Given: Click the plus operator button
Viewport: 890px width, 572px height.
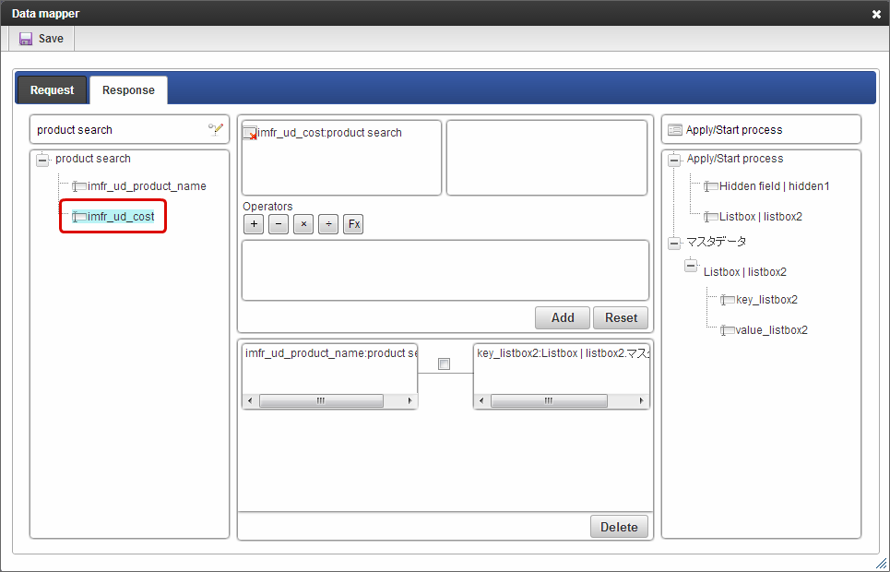Looking at the screenshot, I should (x=254, y=224).
